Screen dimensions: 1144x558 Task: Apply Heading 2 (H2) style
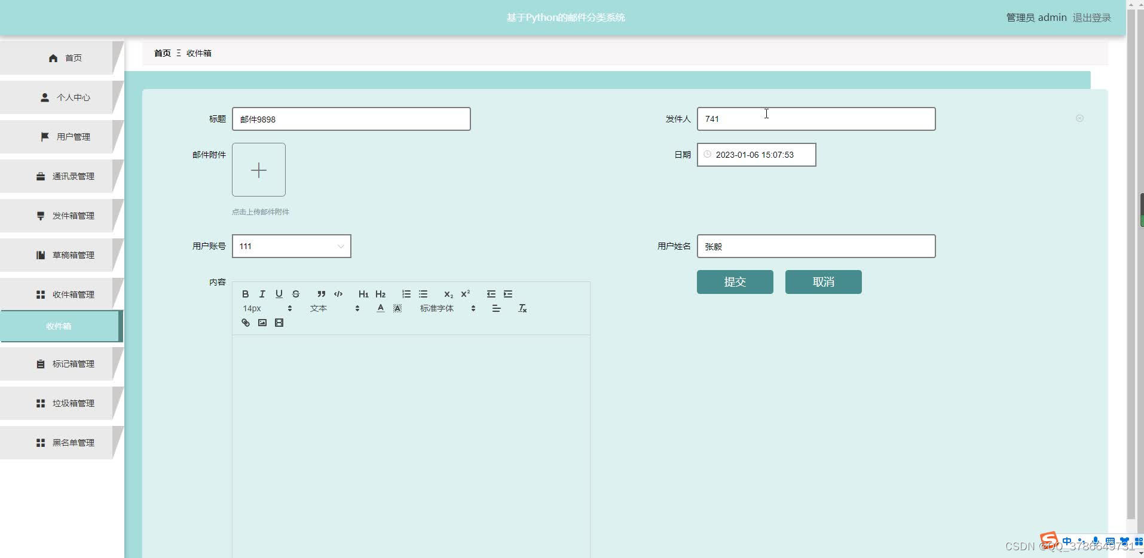pyautogui.click(x=380, y=294)
